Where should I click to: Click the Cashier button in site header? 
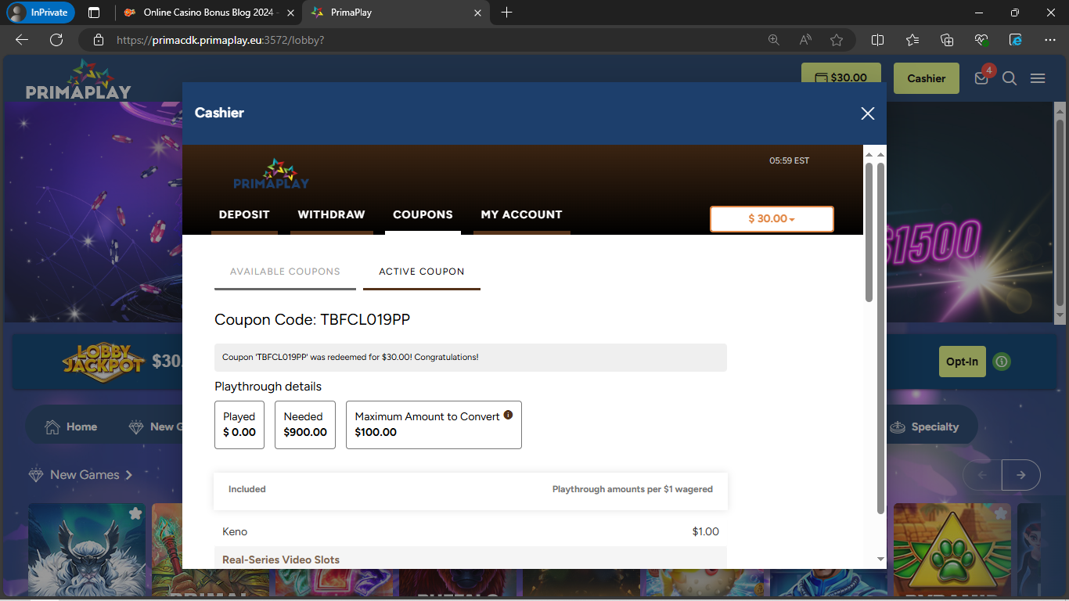coord(926,78)
